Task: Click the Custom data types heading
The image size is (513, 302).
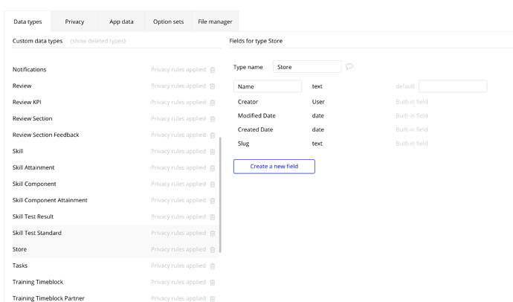Action: click(37, 41)
